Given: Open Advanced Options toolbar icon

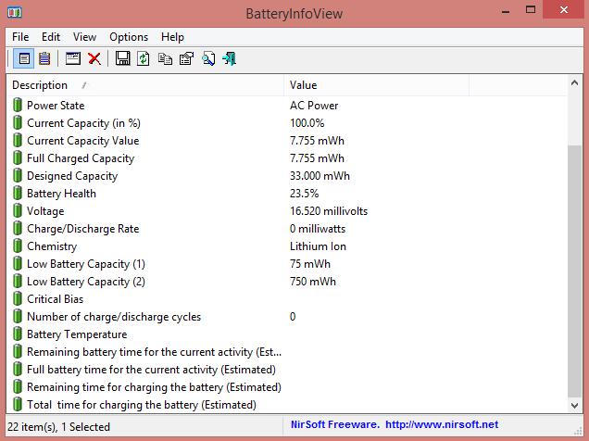Looking at the screenshot, I should coord(73,58).
